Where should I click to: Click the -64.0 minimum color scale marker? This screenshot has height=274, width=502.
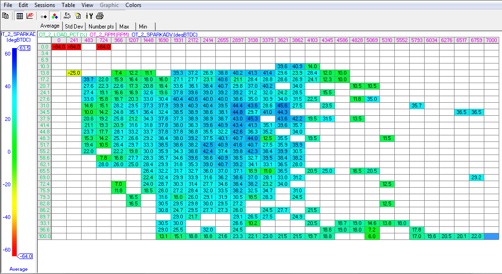click(24, 256)
